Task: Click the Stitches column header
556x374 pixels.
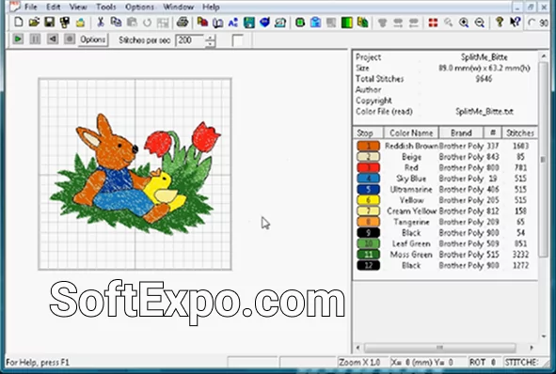Action: [520, 132]
